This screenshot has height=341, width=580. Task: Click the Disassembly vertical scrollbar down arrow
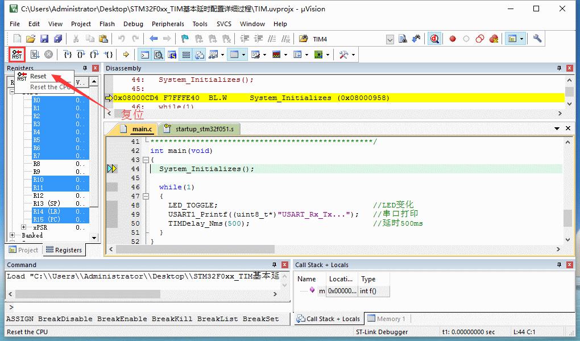pos(569,105)
